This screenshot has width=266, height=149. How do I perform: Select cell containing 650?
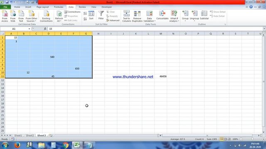pos(74,69)
